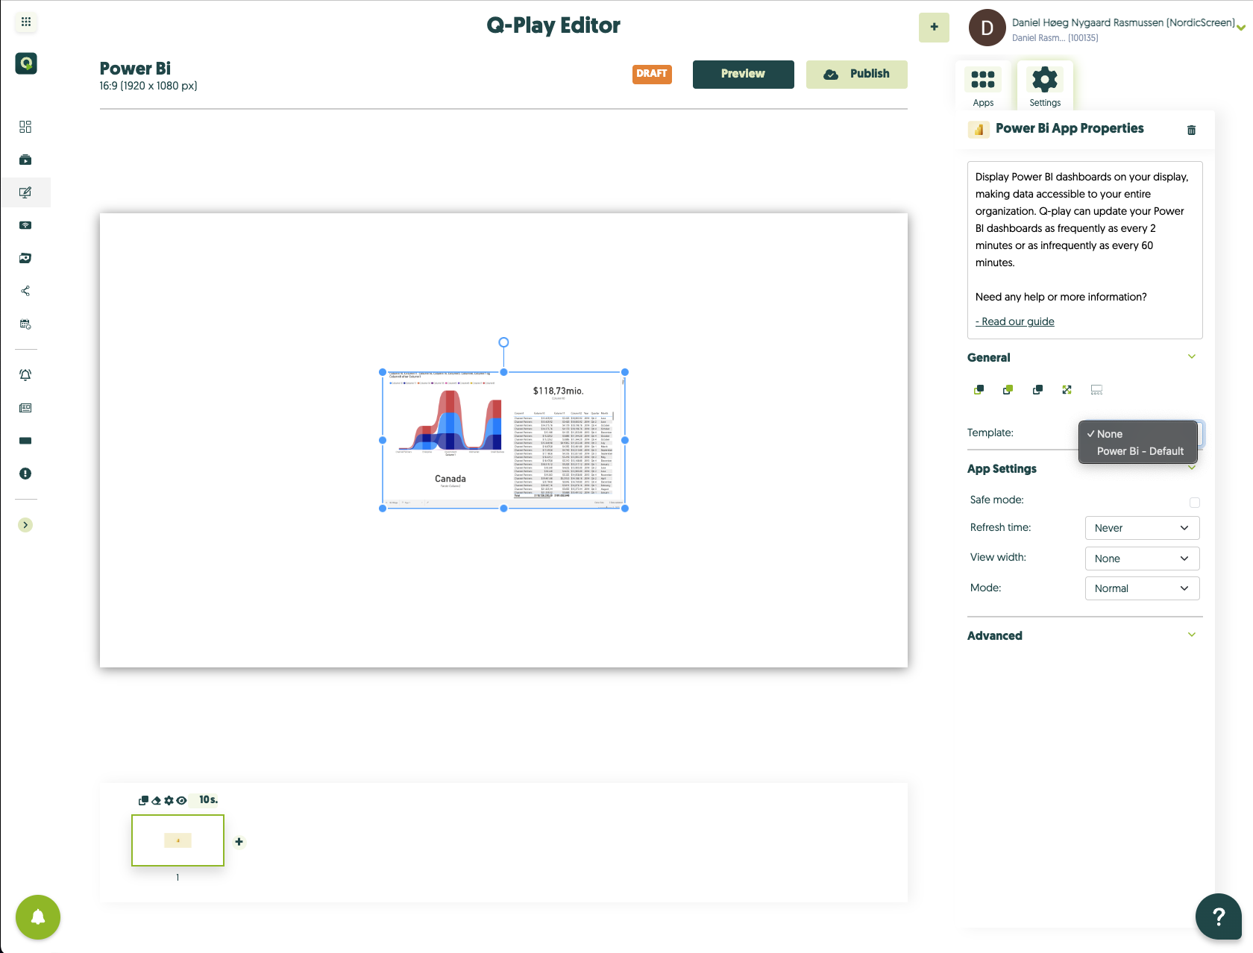The height and width of the screenshot is (953, 1253).
Task: Open the playlists sidebar icon
Action: (x=25, y=160)
